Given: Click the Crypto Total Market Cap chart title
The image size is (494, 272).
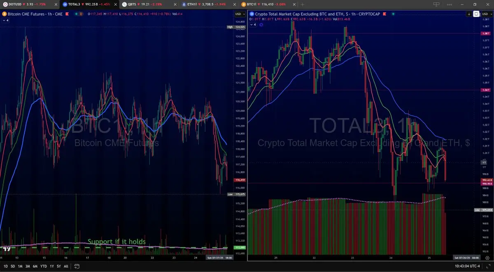Looking at the screenshot, I should (x=318, y=14).
